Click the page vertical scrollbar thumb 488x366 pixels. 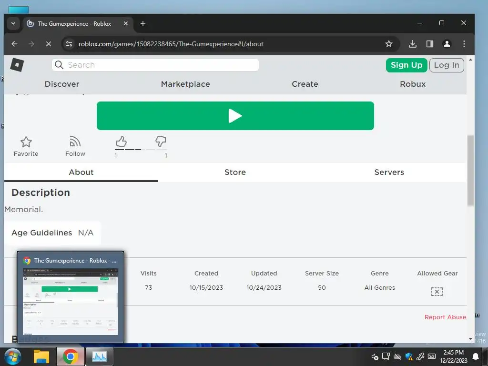pos(470,171)
